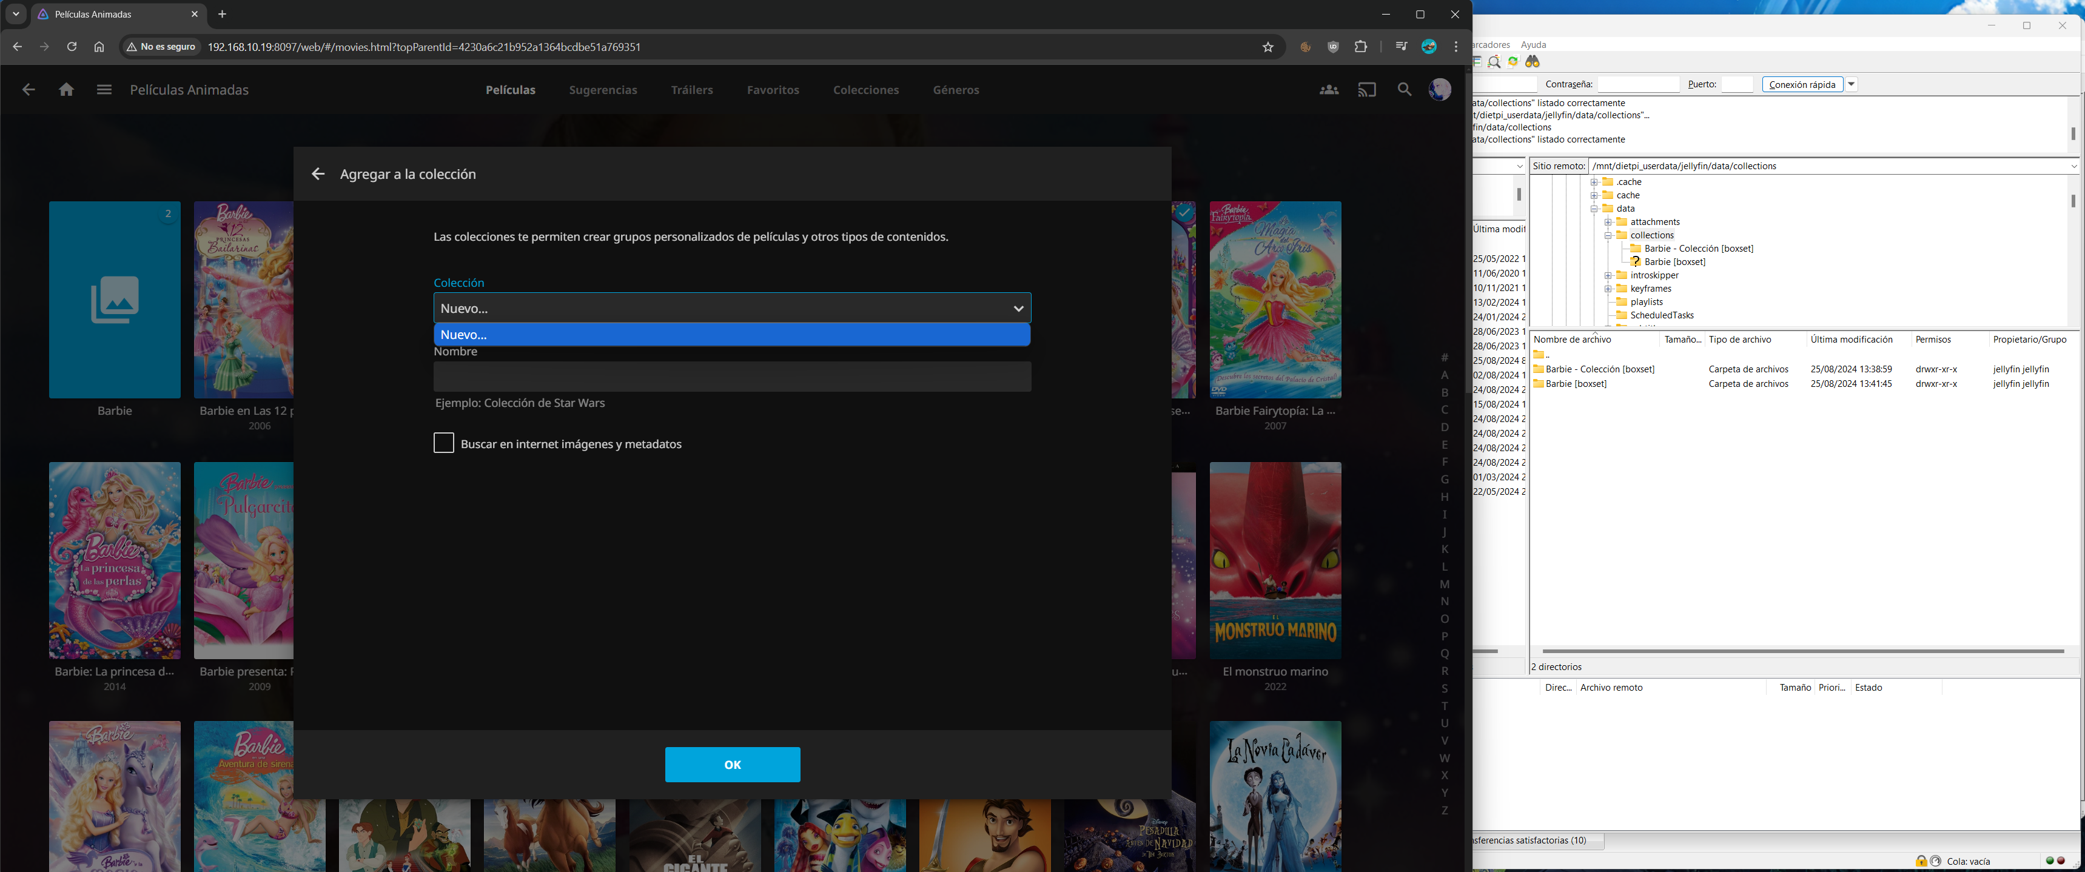Switch to the Colecciones tab
This screenshot has height=872, width=2085.
tap(865, 90)
